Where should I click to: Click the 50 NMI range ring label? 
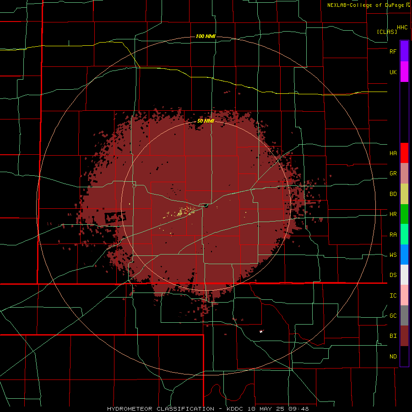[206, 121]
